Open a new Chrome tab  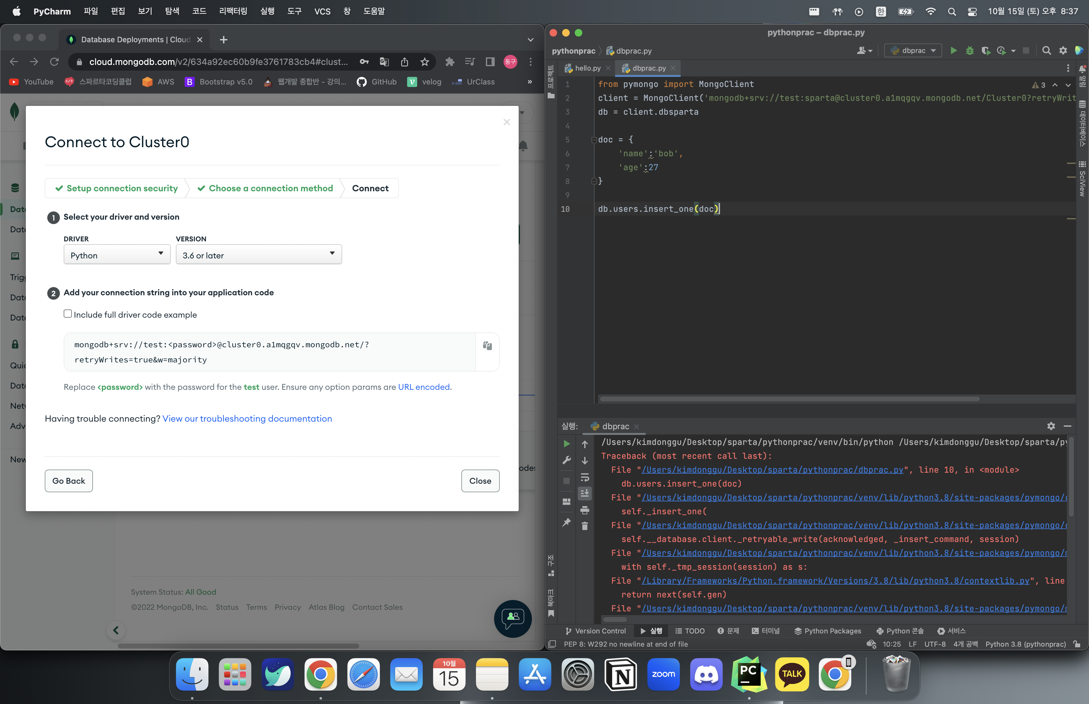point(223,40)
